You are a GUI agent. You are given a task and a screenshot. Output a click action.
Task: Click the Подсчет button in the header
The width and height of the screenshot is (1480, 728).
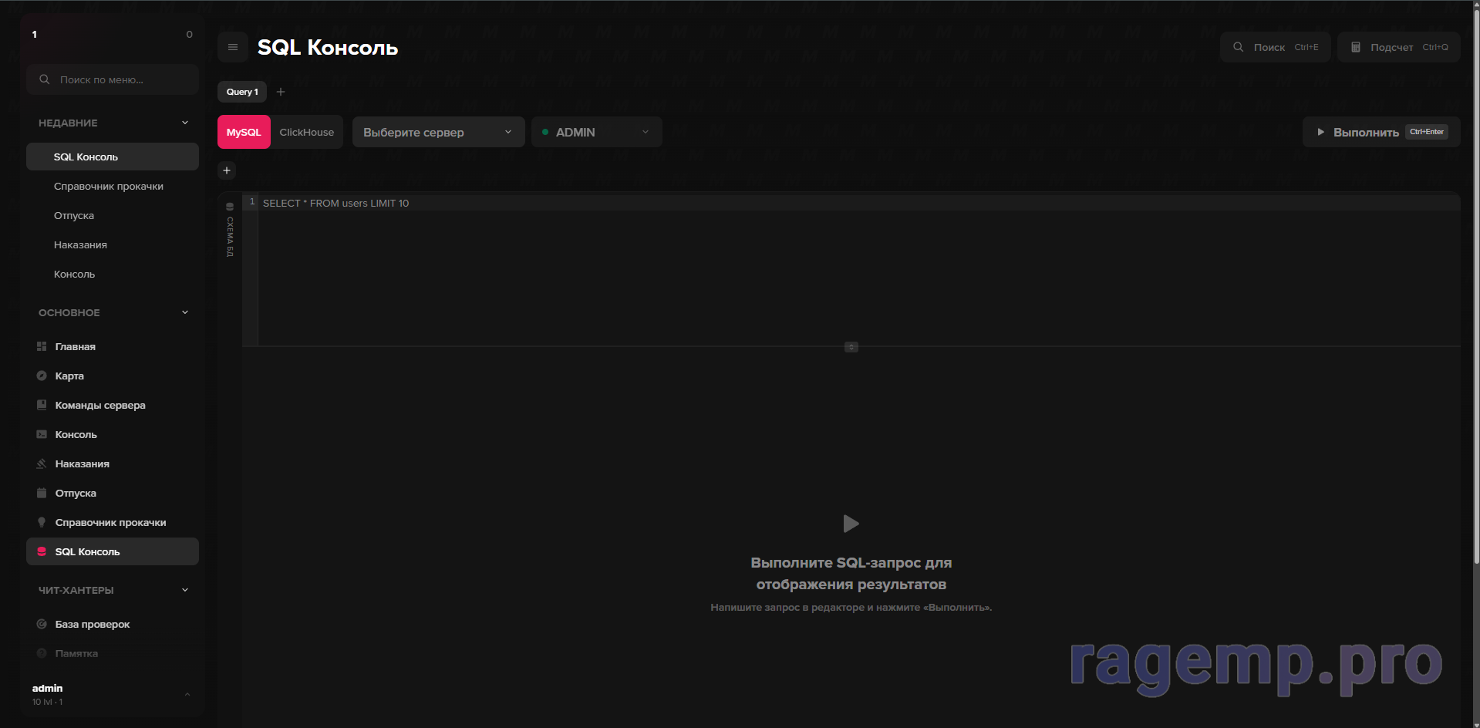tap(1398, 47)
